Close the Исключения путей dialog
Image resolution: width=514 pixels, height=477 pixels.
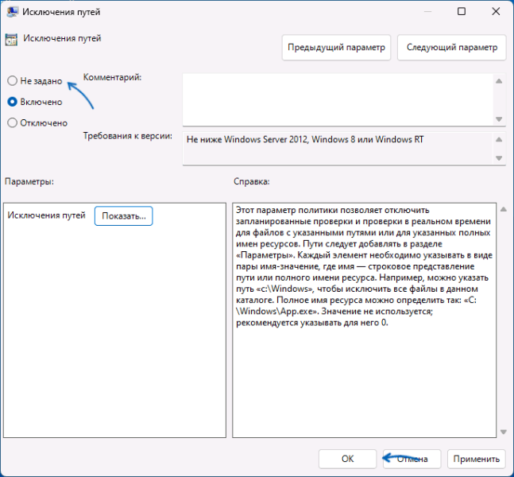(x=496, y=12)
